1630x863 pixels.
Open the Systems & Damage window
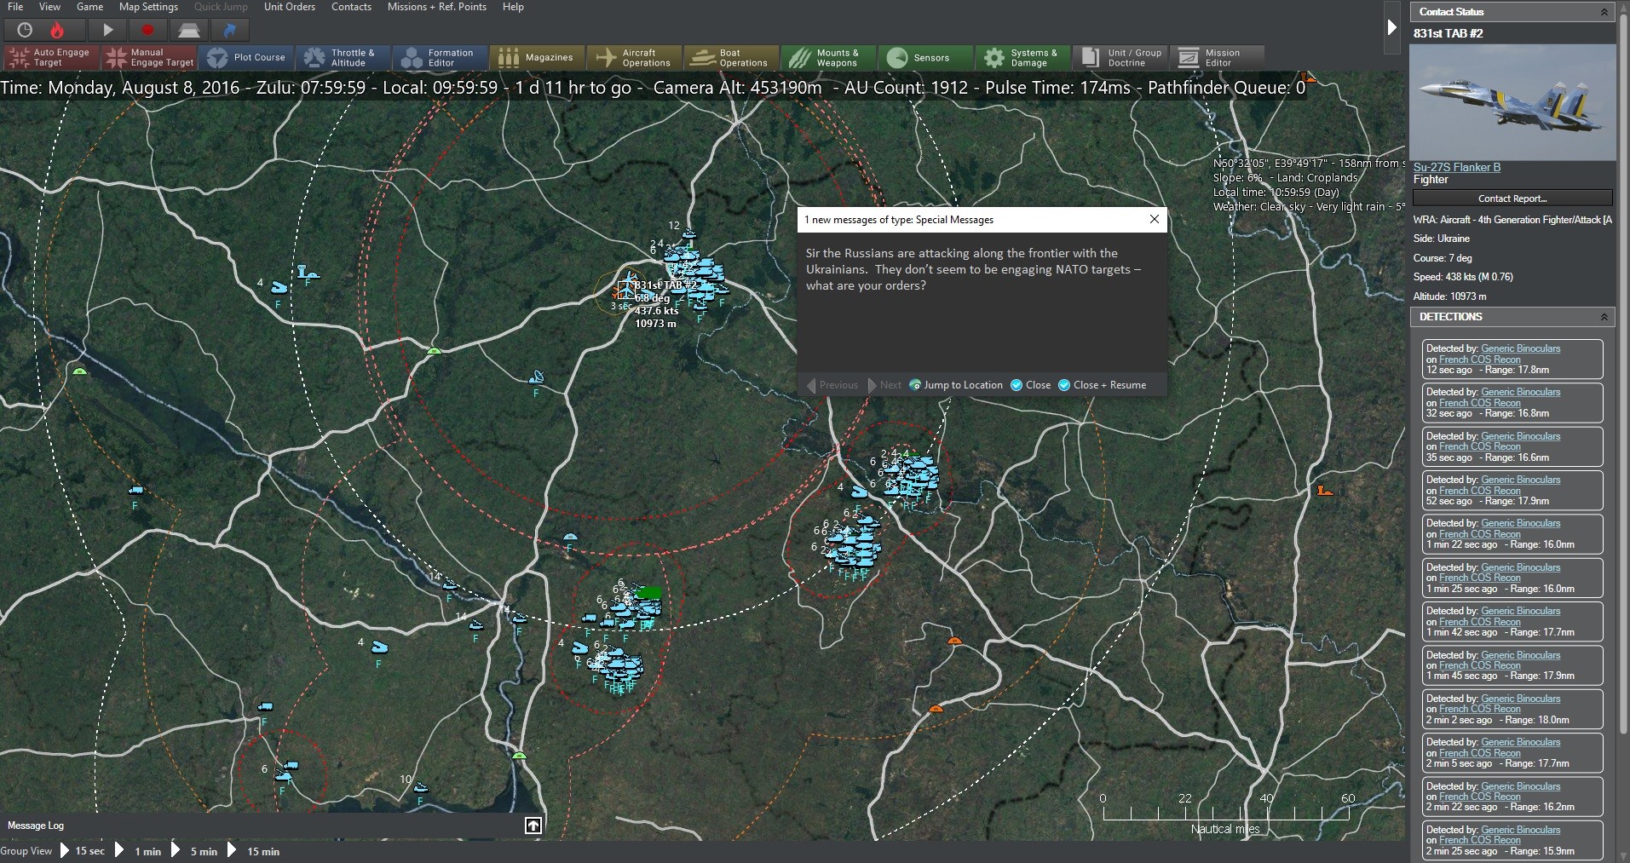[1022, 57]
